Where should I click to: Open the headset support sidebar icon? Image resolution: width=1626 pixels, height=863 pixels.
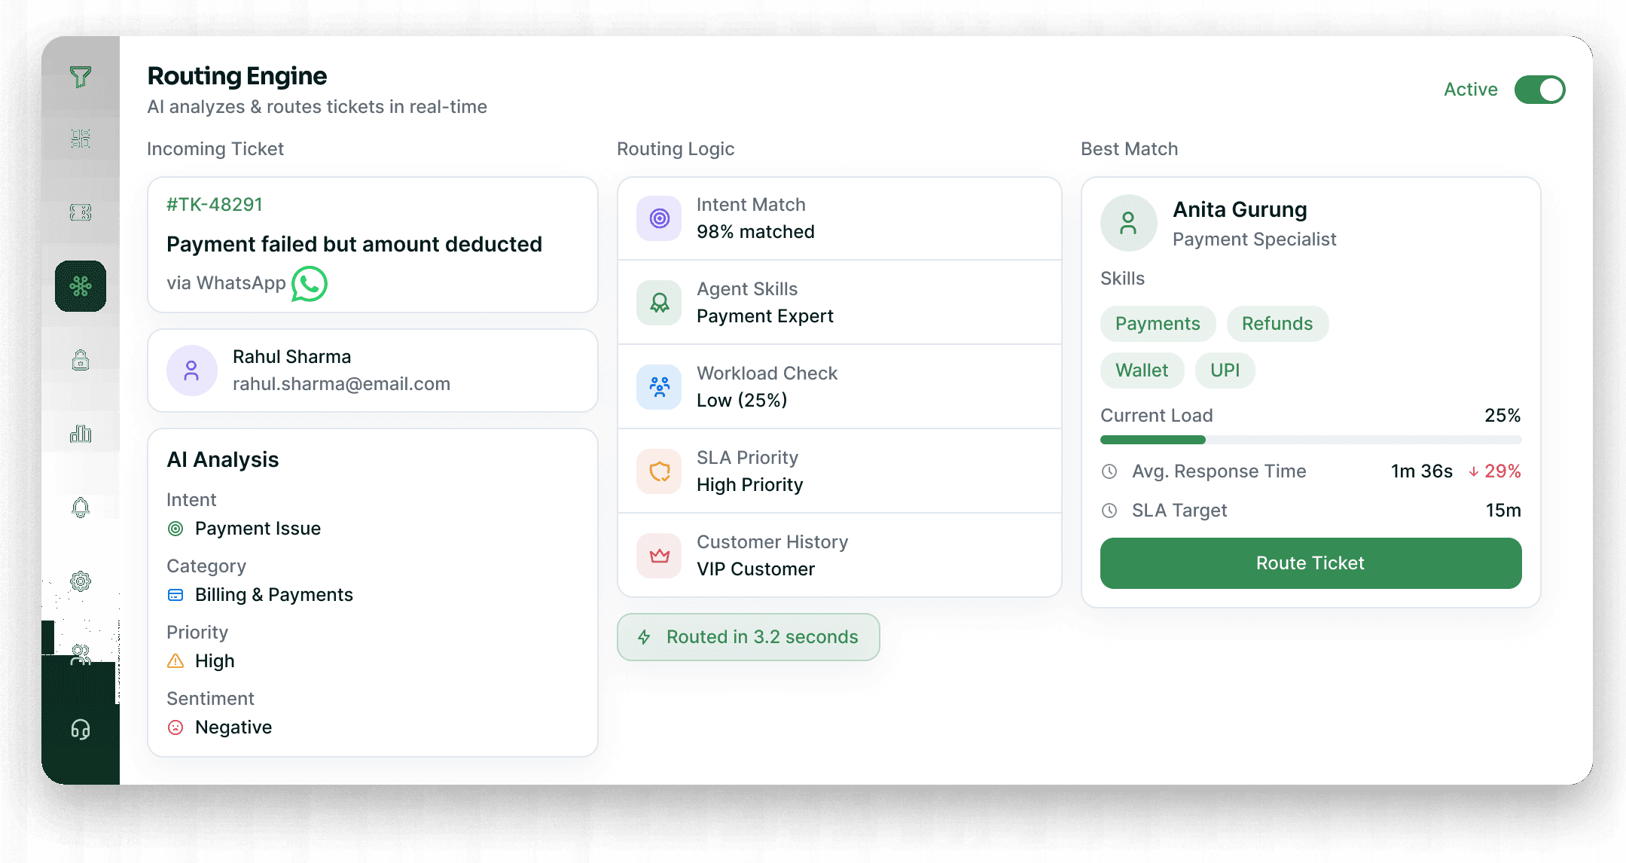click(x=81, y=729)
